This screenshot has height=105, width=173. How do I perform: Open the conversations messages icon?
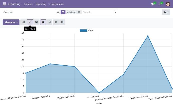153,4
